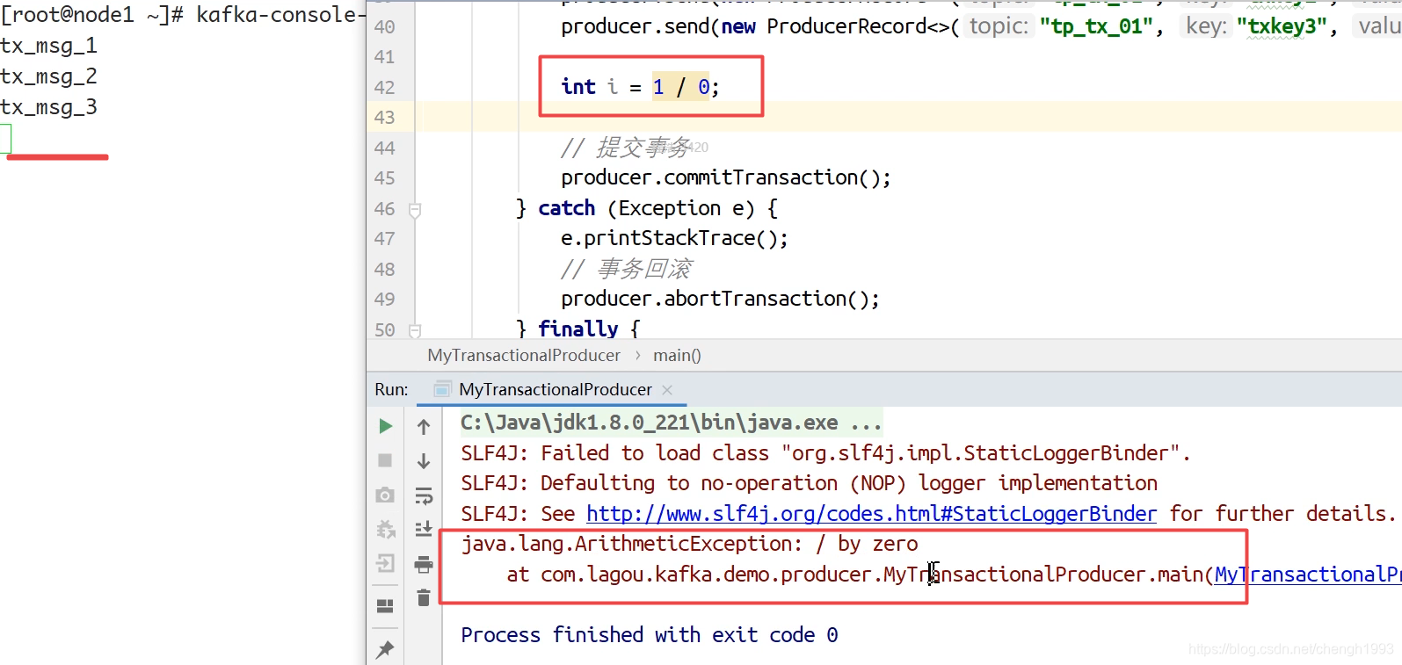Pin the Run tab
Screen dimensions: 1402x665
pyautogui.click(x=385, y=650)
